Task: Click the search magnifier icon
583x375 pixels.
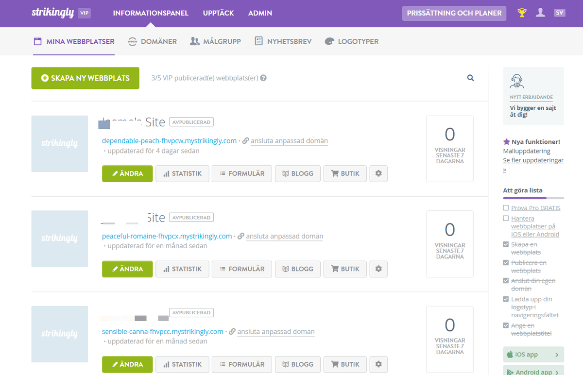Action: coord(470,78)
